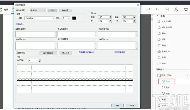Click the 移除 minus circle icon
190x110 pixels.
click(163, 93)
